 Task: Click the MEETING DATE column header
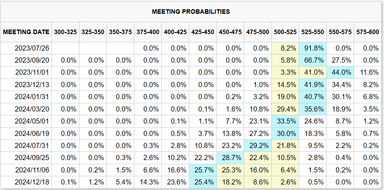pyautogui.click(x=26, y=32)
